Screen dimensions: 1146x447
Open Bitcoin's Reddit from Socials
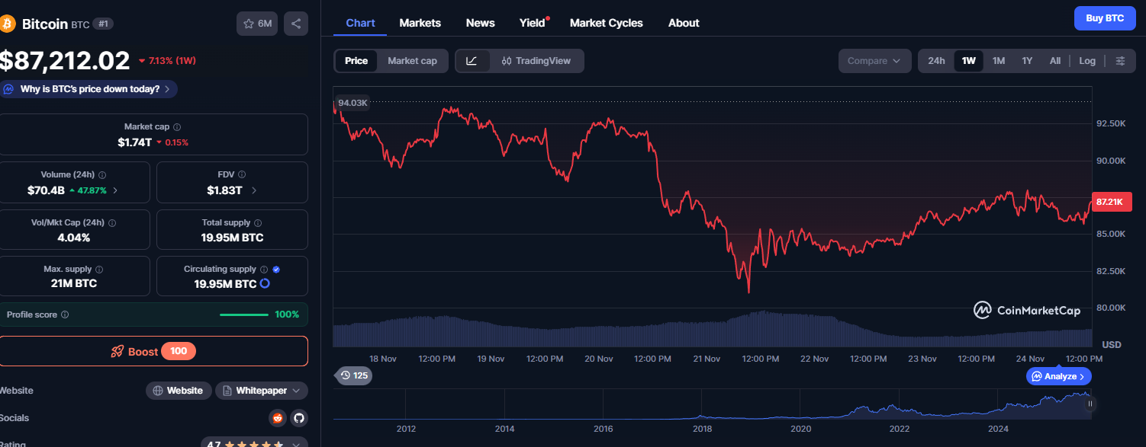pyautogui.click(x=277, y=418)
